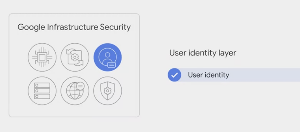Image resolution: width=300 pixels, height=132 pixels.
Task: Toggle the blue checkmark beside User identity
Action: pyautogui.click(x=174, y=75)
